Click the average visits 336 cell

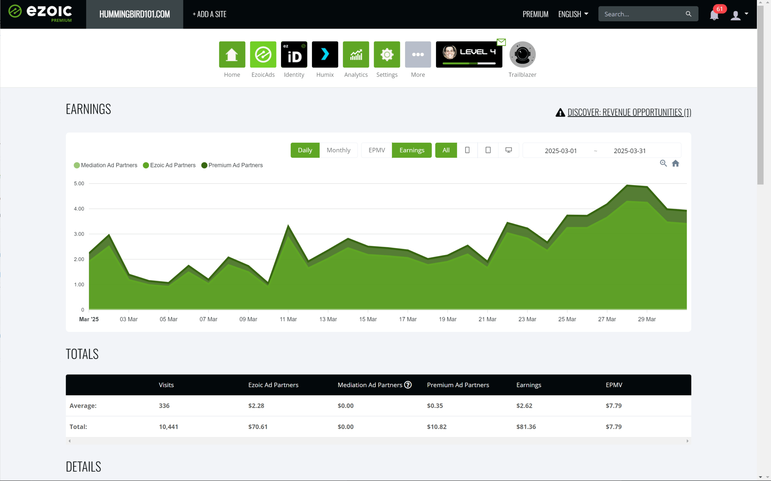[x=164, y=406]
